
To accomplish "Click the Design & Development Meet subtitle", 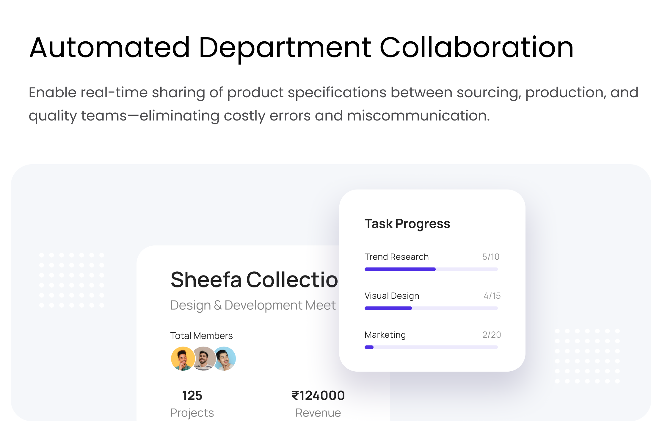I will pos(253,305).
